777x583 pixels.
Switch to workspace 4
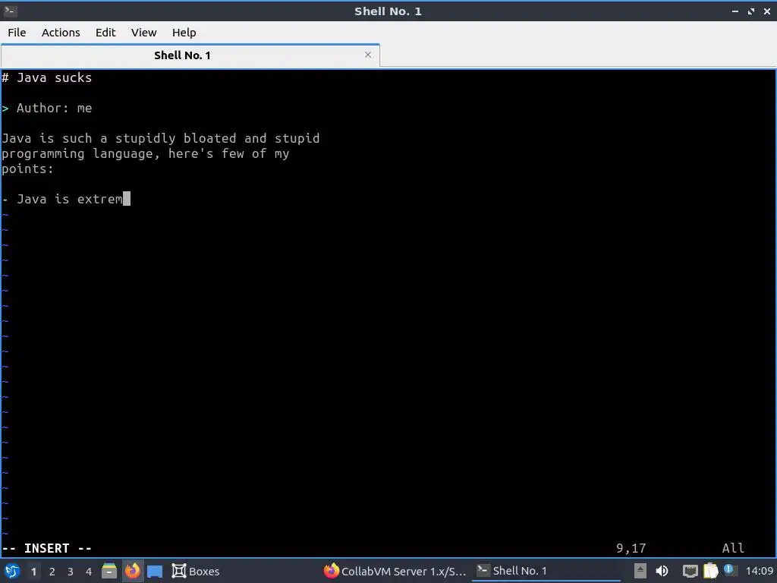[89, 572]
